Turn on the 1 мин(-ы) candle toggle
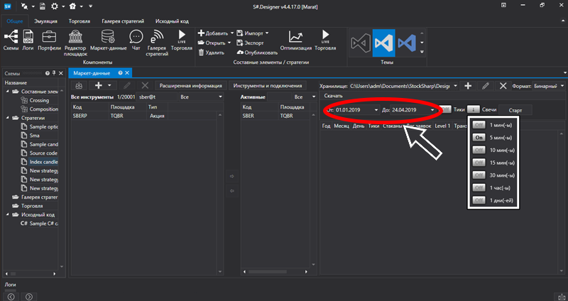This screenshot has width=568, height=301. (479, 124)
